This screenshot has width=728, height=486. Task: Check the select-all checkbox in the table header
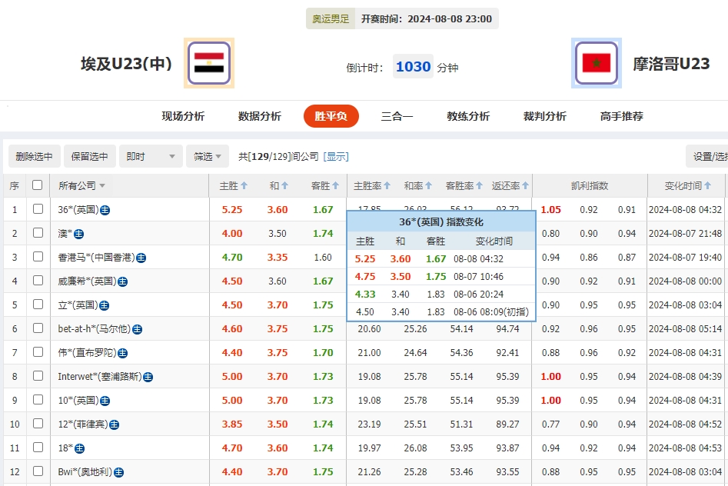click(x=38, y=185)
